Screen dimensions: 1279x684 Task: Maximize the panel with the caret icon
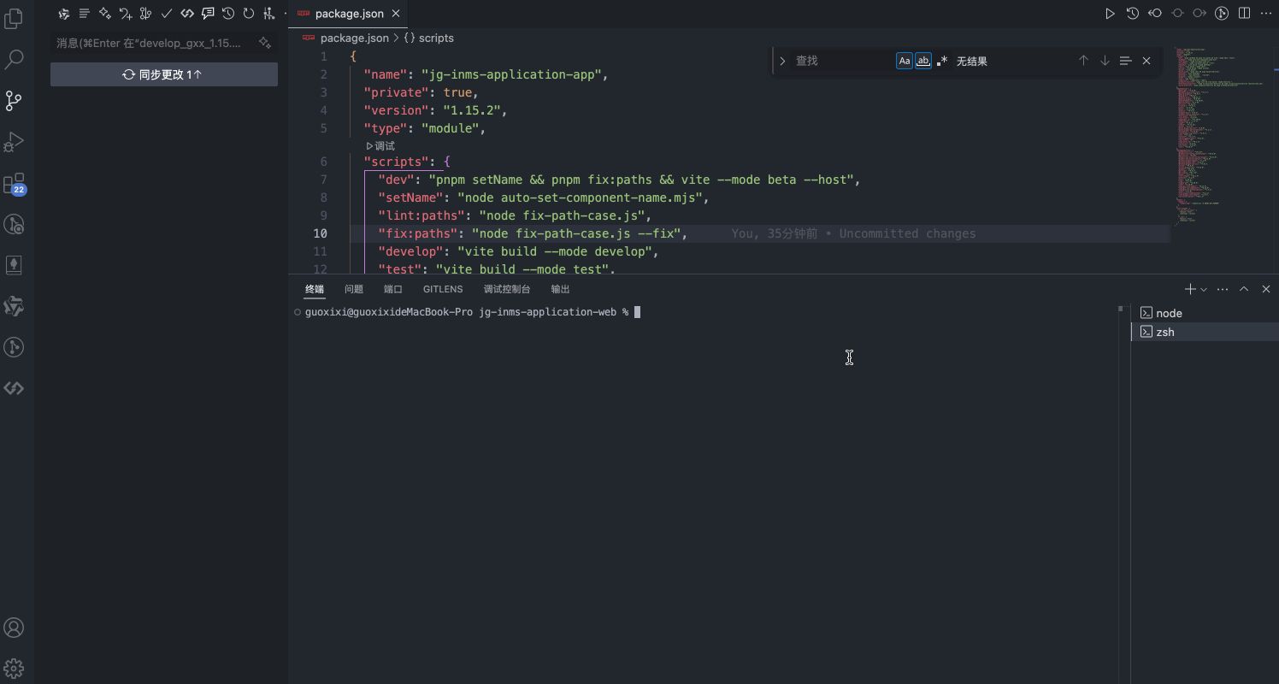point(1244,290)
